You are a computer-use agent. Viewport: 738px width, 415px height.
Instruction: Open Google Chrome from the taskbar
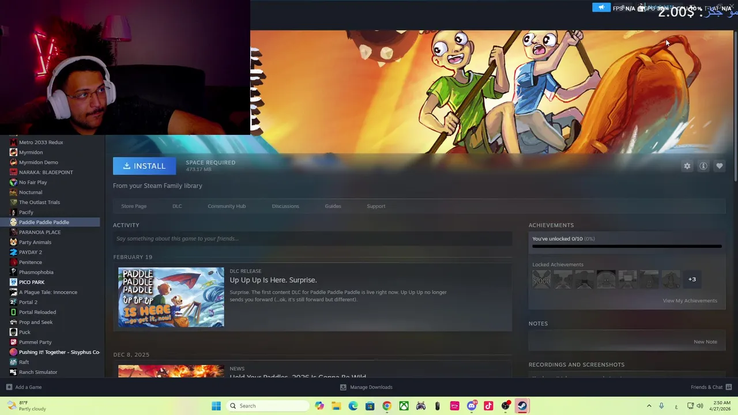pos(387,406)
